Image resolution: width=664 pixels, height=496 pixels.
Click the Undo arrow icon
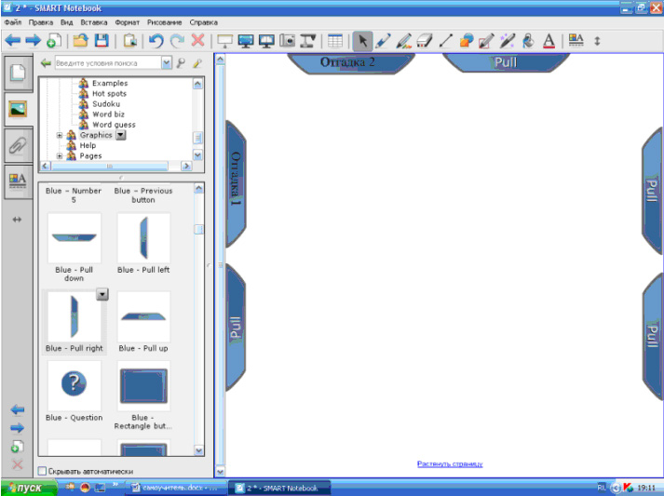click(x=156, y=41)
